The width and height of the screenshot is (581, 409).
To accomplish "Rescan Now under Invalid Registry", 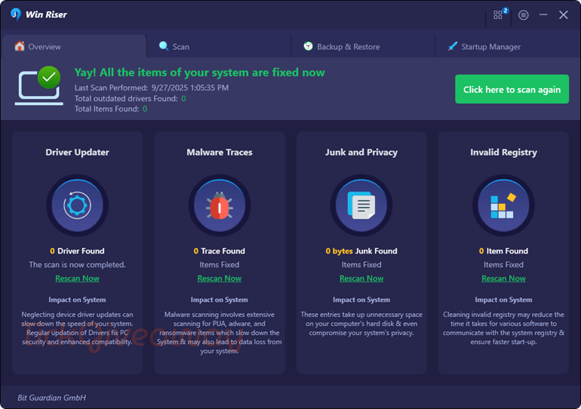I will [x=503, y=278].
